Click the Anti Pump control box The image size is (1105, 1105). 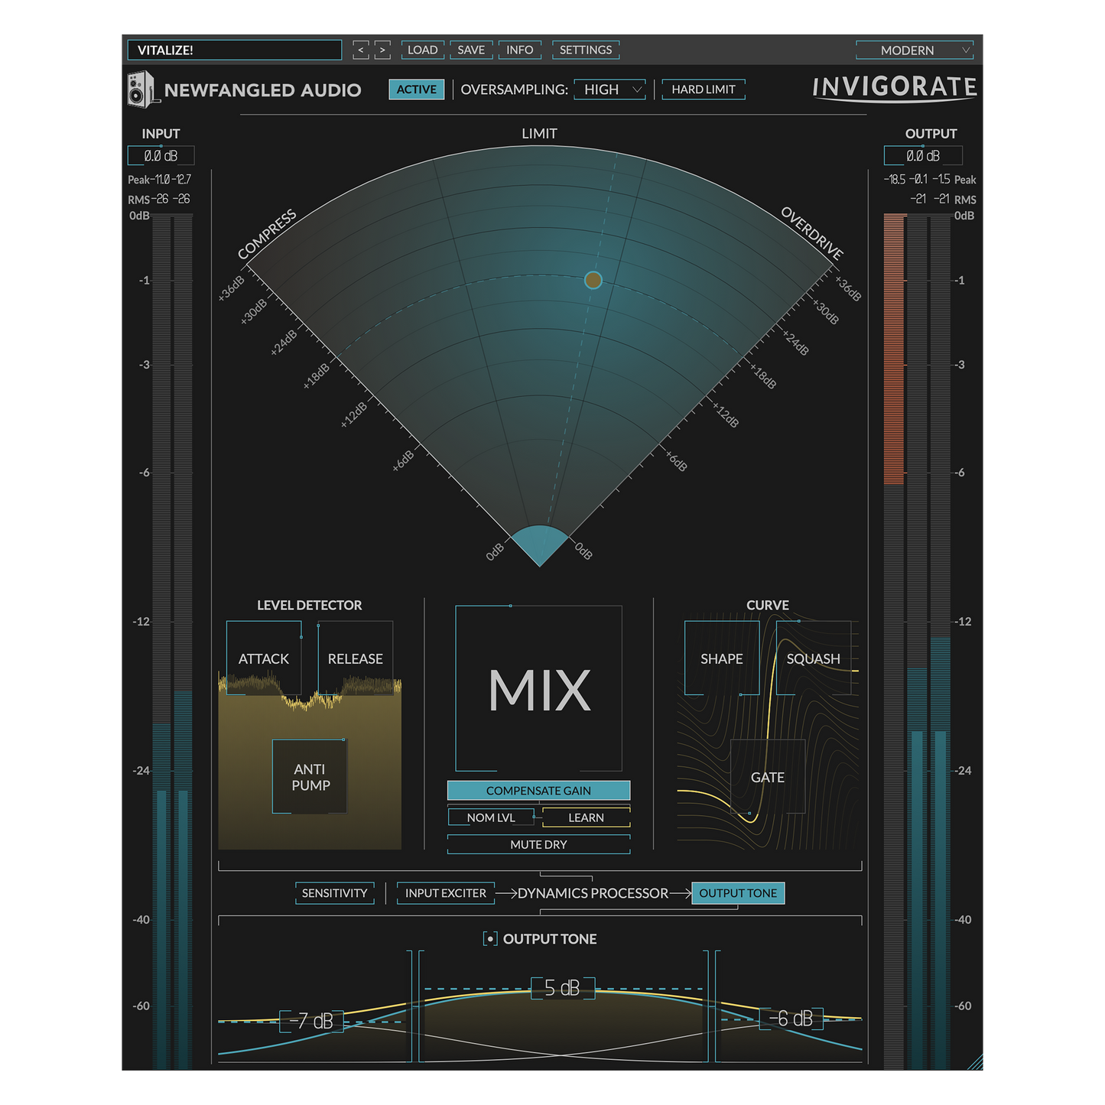tap(310, 777)
